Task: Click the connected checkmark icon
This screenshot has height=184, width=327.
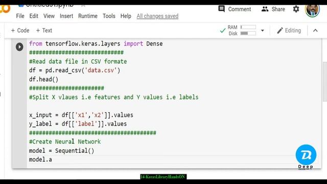Action: click(223, 31)
